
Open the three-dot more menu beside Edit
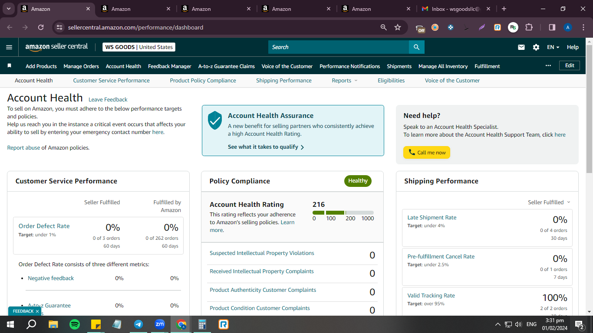pyautogui.click(x=548, y=65)
